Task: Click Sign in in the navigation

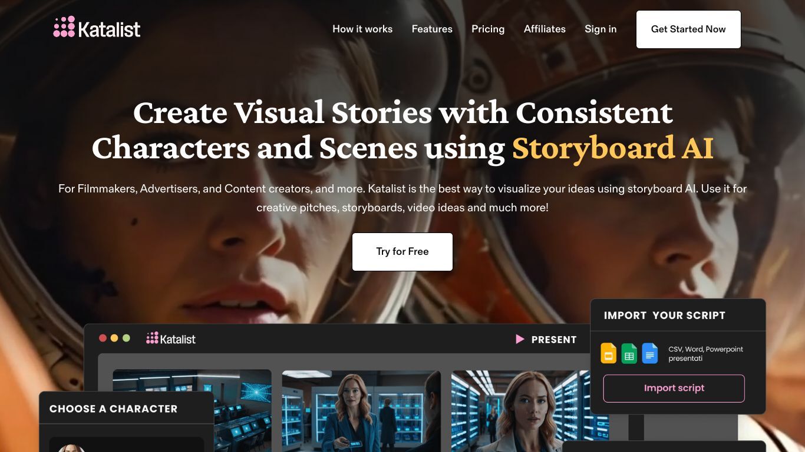Action: (x=601, y=29)
